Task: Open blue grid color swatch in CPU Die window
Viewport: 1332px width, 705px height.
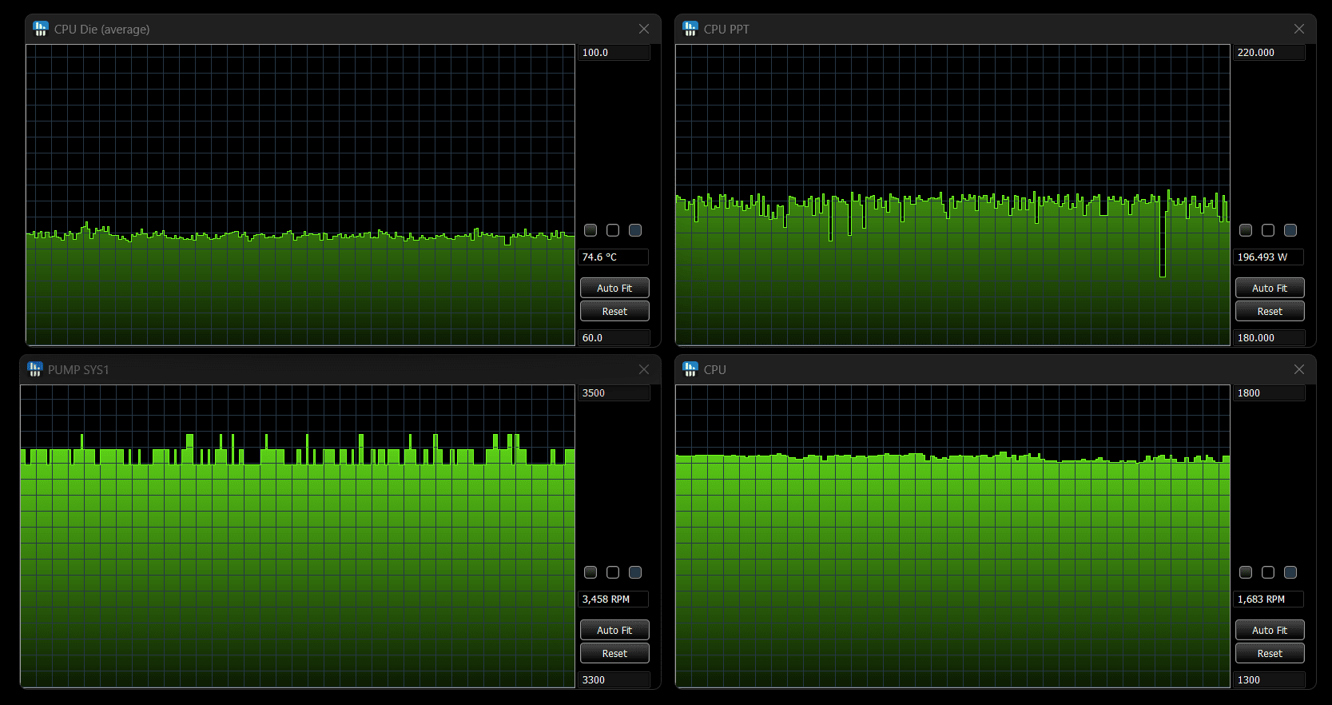Action: (635, 230)
